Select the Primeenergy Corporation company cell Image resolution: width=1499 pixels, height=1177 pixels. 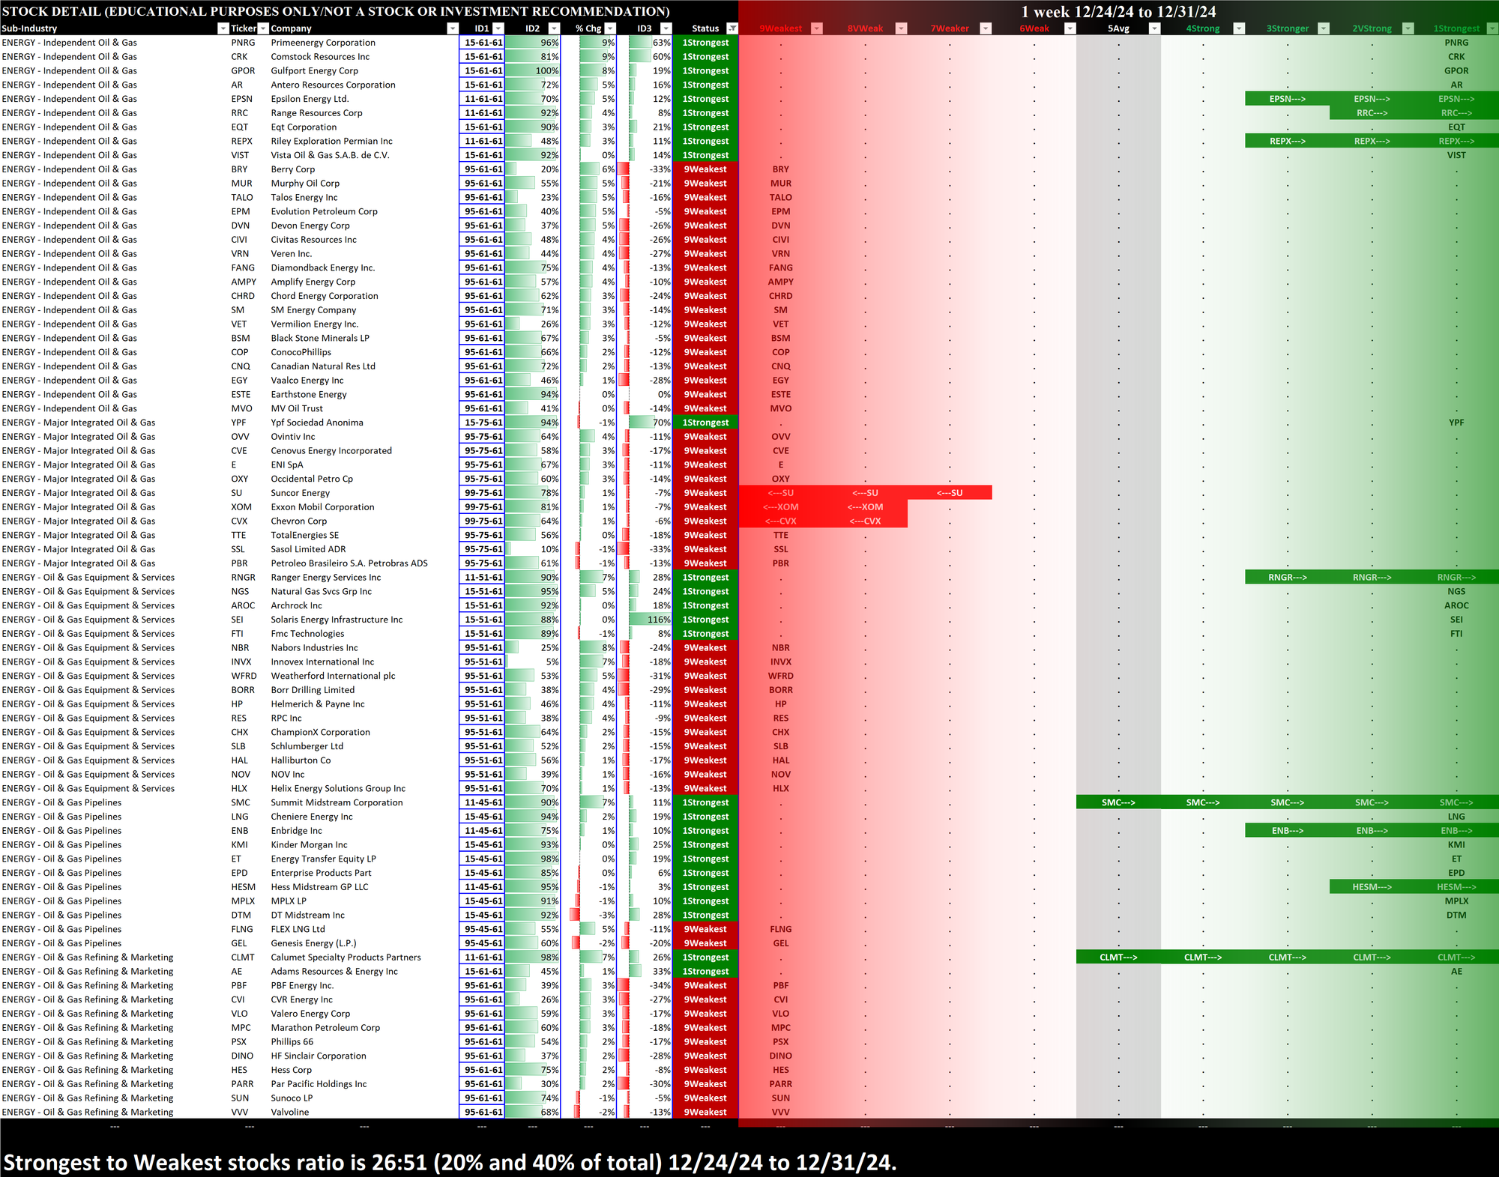[323, 43]
